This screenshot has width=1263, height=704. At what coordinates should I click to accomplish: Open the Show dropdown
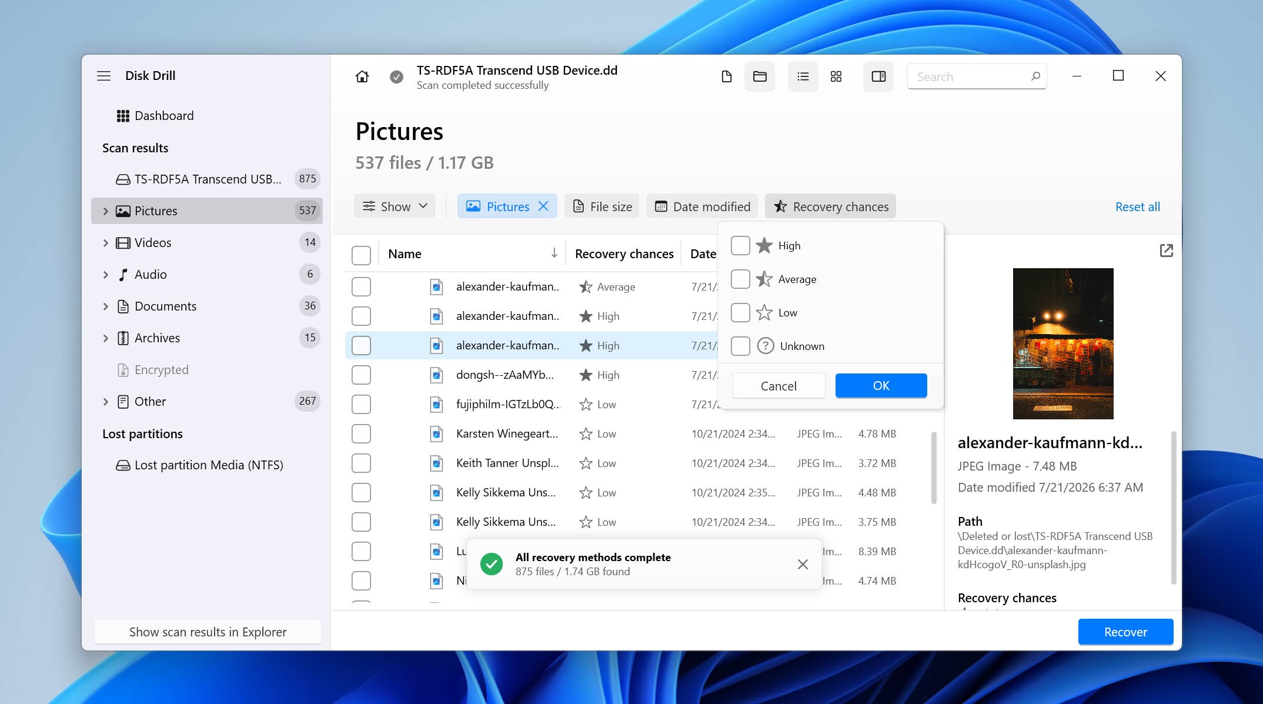tap(395, 206)
